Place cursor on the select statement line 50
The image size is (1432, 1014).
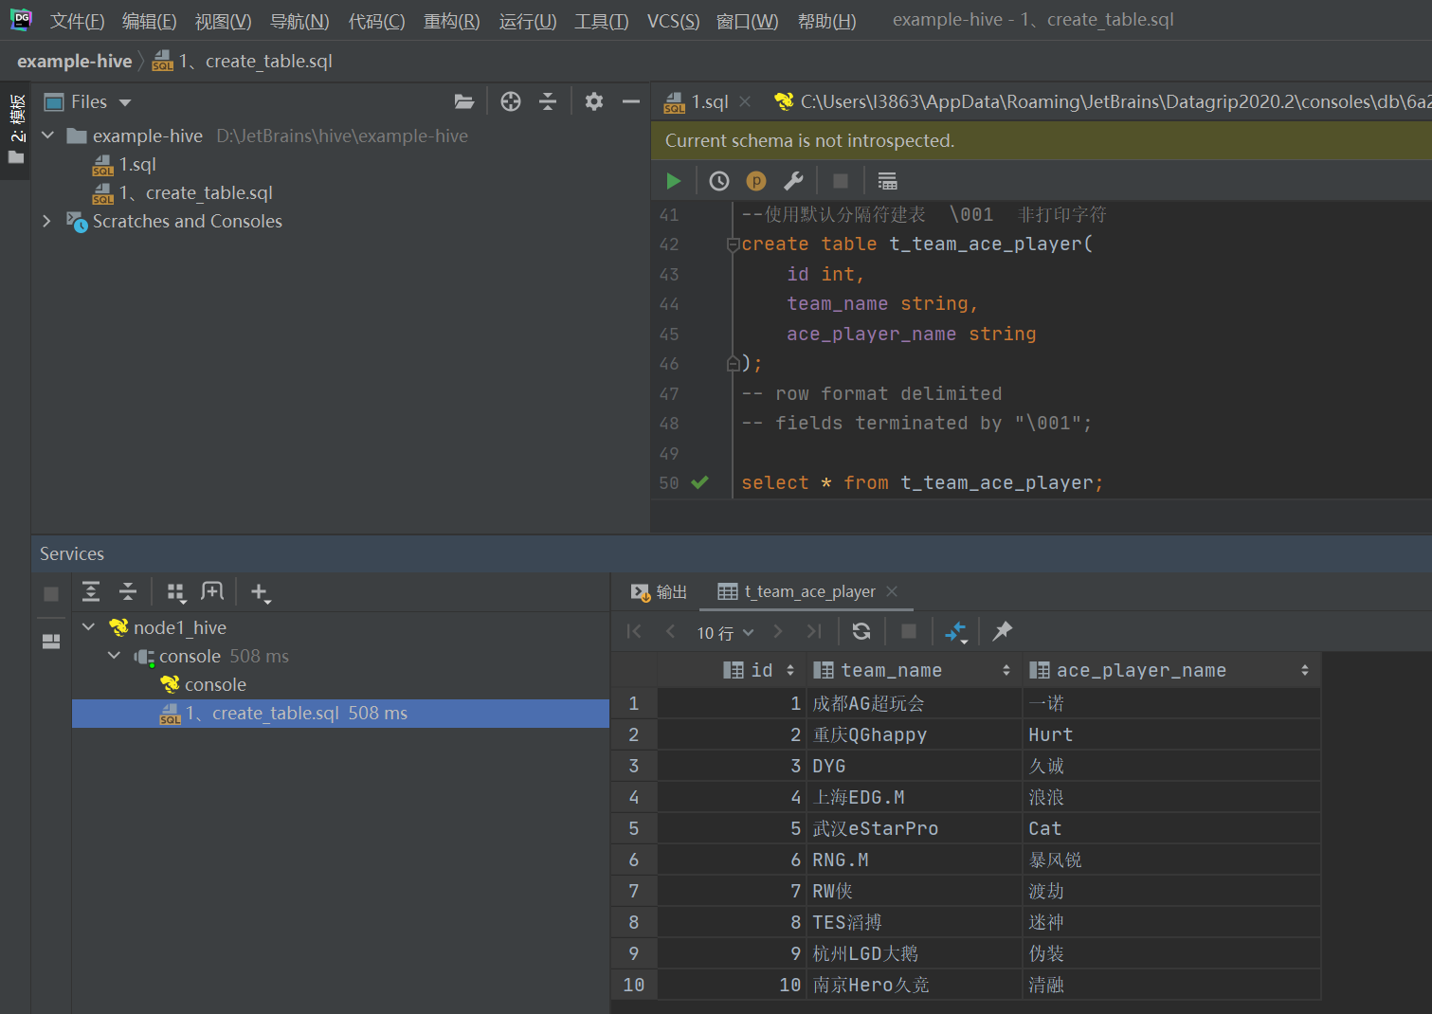tap(921, 482)
